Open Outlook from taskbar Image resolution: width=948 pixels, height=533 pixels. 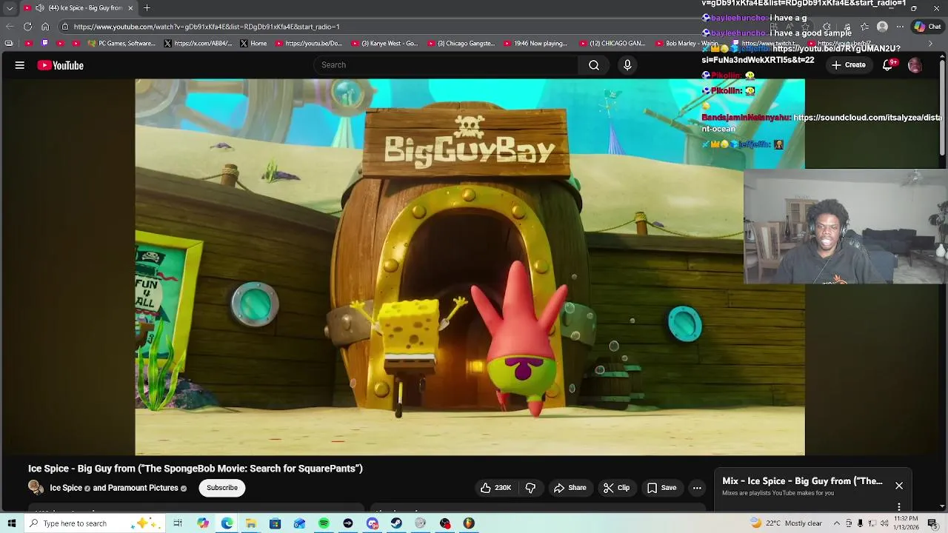tap(299, 523)
